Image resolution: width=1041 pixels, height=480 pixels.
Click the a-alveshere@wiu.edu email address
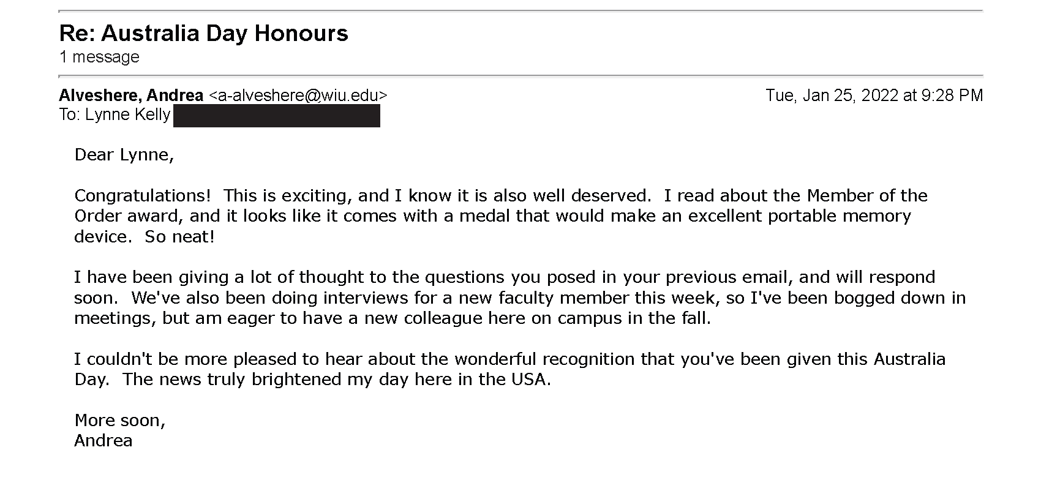(x=298, y=96)
